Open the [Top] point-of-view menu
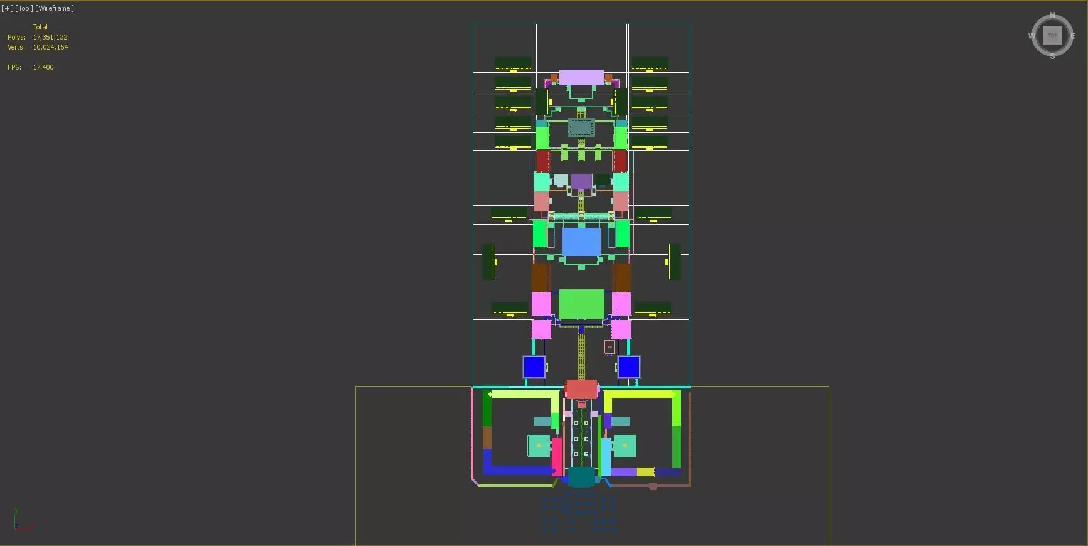The image size is (1088, 546). [23, 8]
